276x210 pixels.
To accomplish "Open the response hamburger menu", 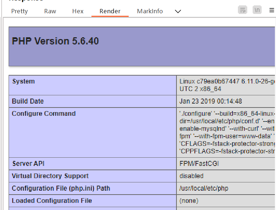I will pos(272,10).
